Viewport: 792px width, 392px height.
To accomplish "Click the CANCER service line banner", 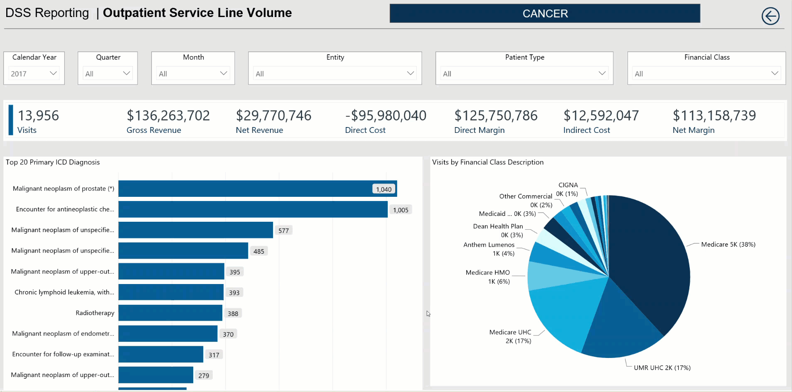I will pos(545,13).
